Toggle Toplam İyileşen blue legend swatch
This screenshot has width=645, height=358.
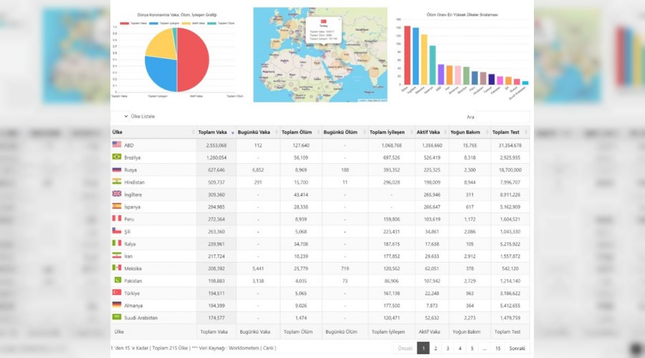(153, 24)
